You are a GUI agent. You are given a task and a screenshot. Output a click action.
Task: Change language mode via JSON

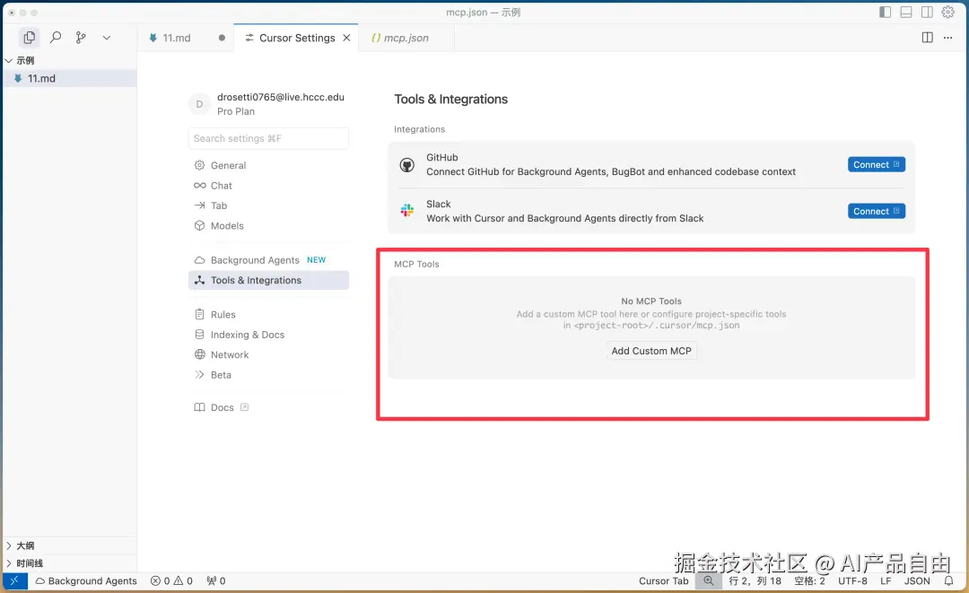(917, 581)
